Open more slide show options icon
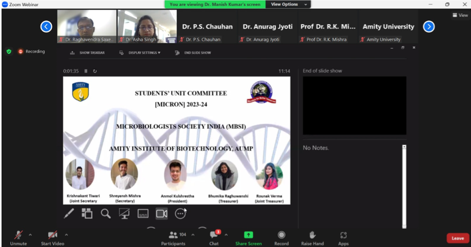 (x=180, y=214)
